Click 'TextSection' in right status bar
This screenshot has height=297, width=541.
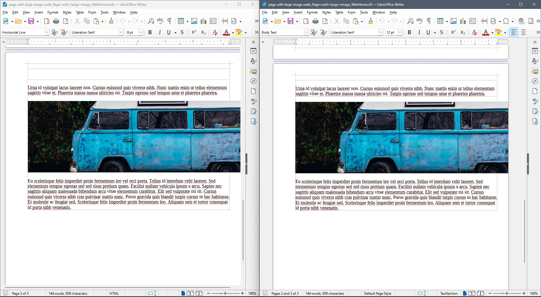pyautogui.click(x=449, y=293)
